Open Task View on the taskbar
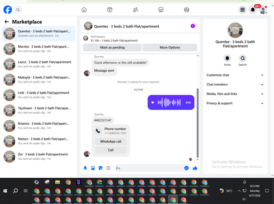This screenshot has width=274, height=204. [x=26, y=191]
